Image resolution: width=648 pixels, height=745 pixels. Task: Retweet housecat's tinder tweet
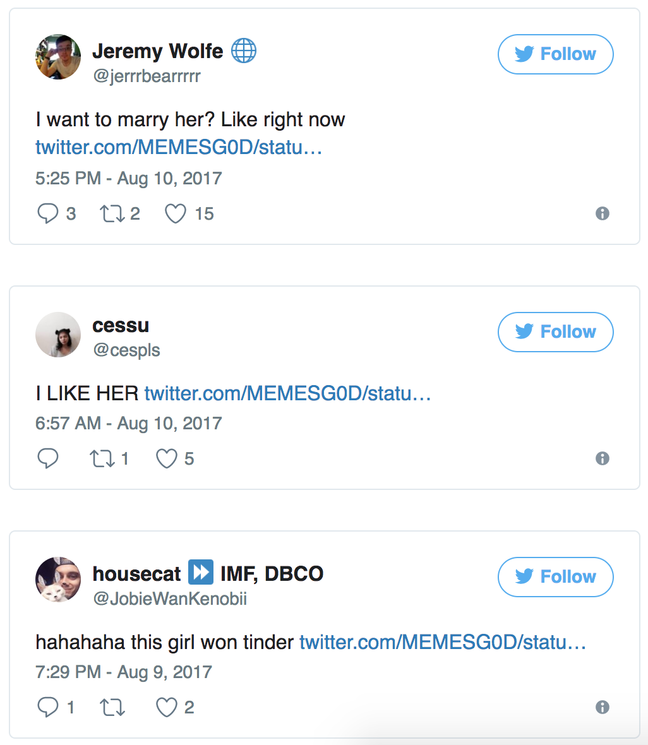click(x=112, y=708)
